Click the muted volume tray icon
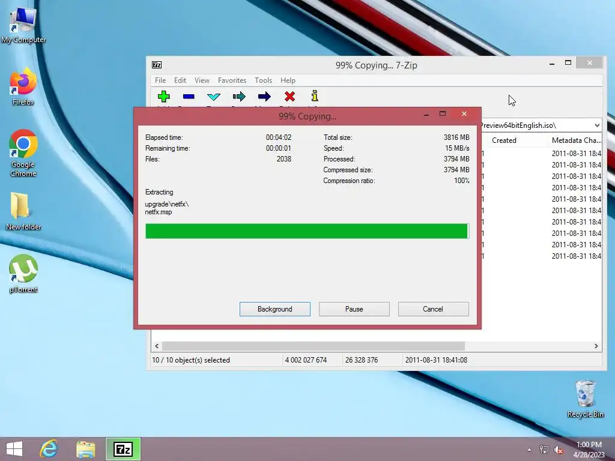Image resolution: width=615 pixels, height=461 pixels. pyautogui.click(x=559, y=450)
